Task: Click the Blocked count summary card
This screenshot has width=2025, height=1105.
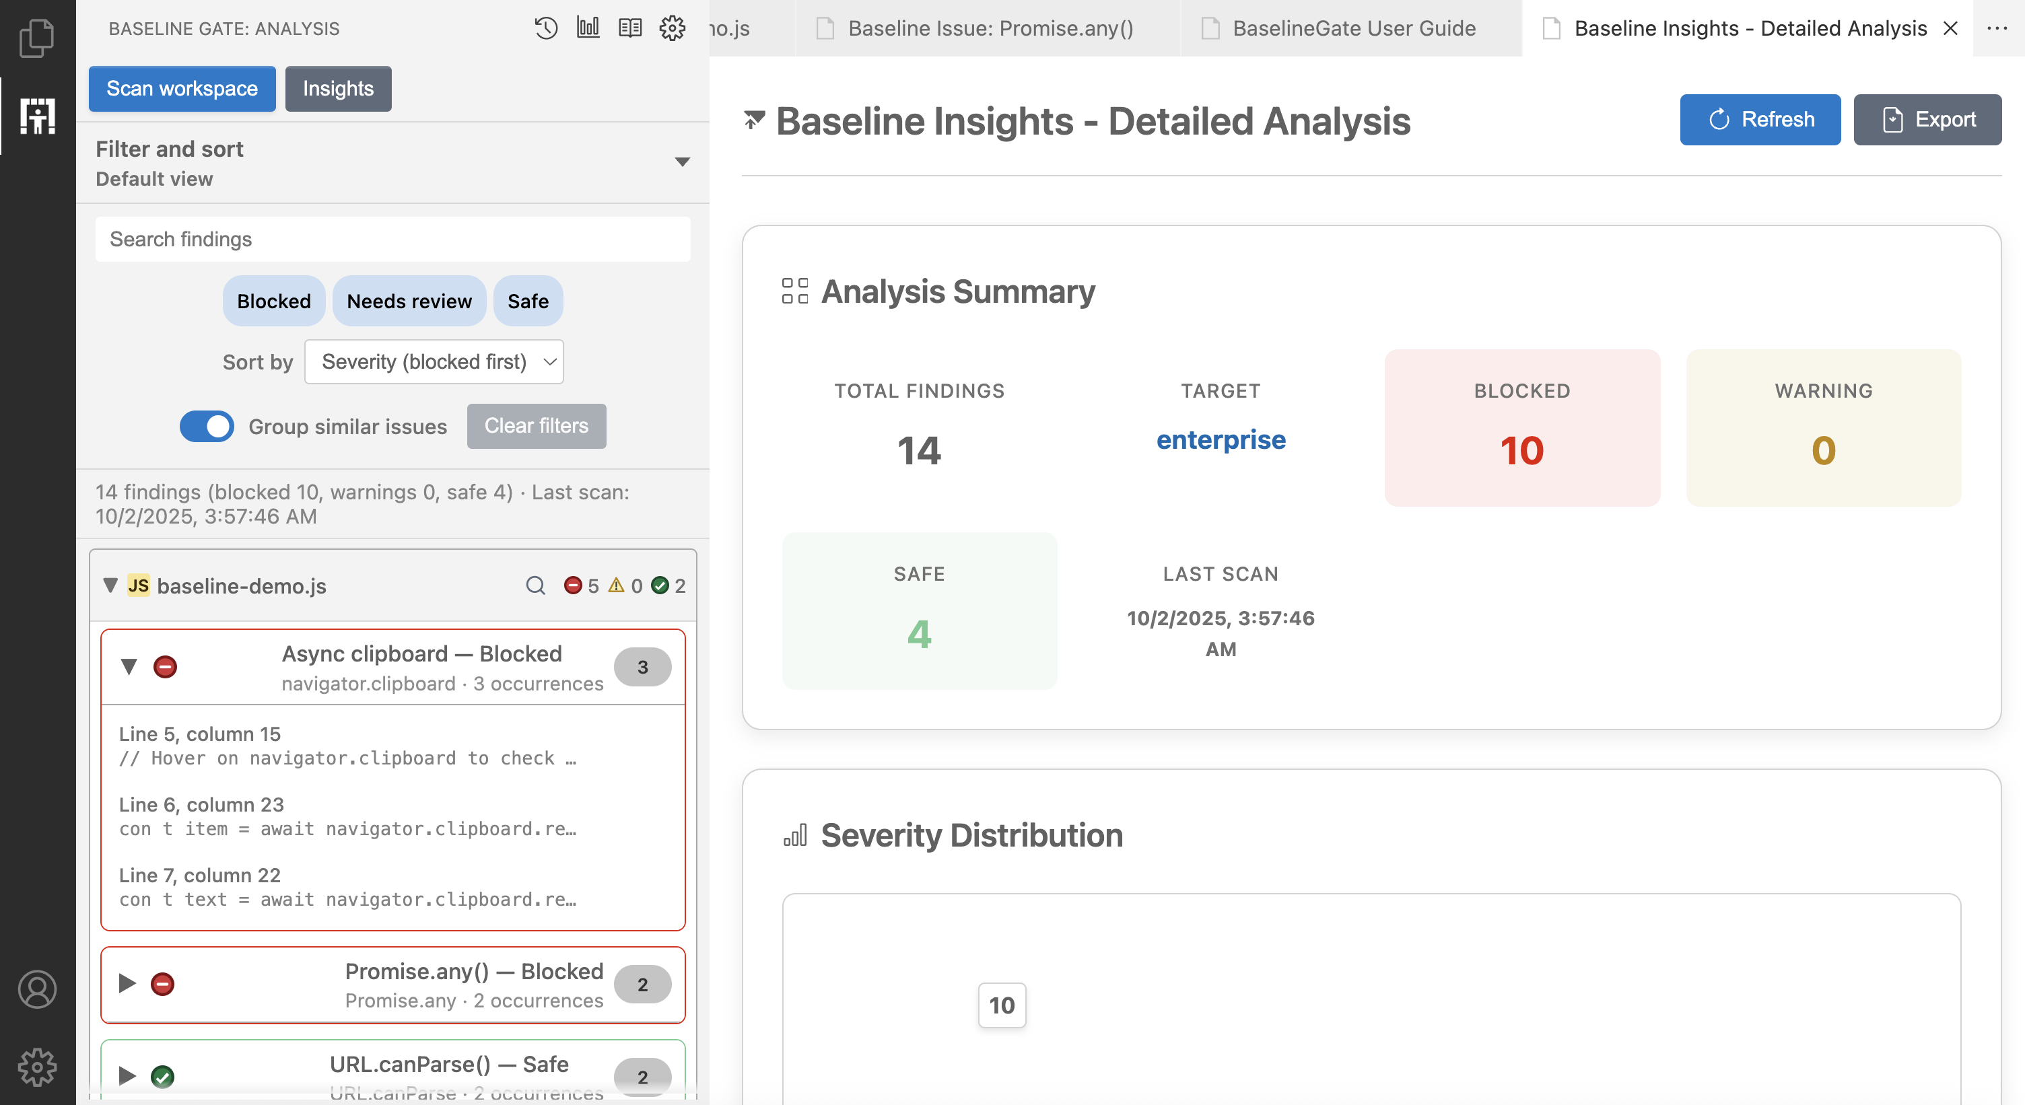Action: [x=1521, y=427]
